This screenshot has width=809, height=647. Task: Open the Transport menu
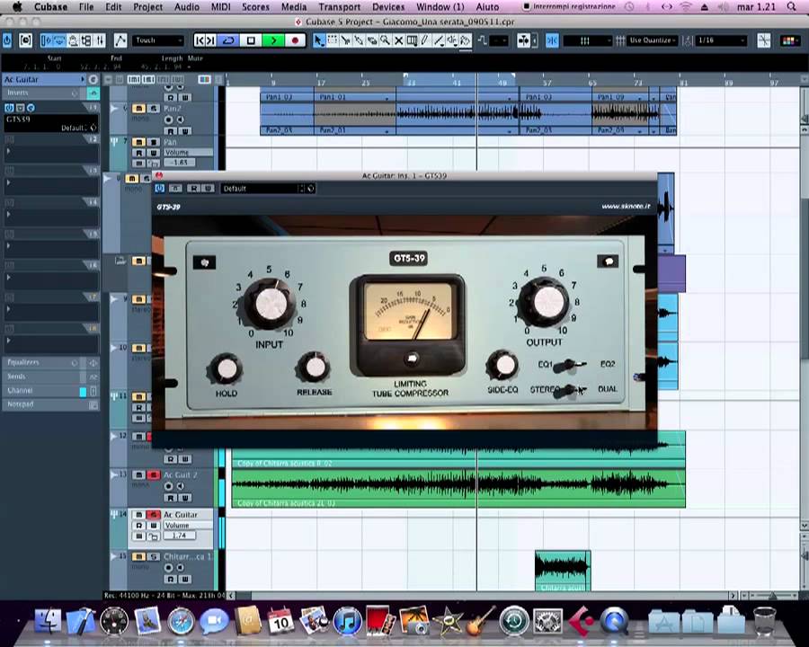click(340, 6)
